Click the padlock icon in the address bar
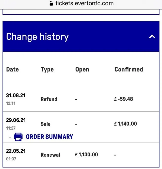Viewport: 162px width, 169px height. pyautogui.click(x=51, y=3)
